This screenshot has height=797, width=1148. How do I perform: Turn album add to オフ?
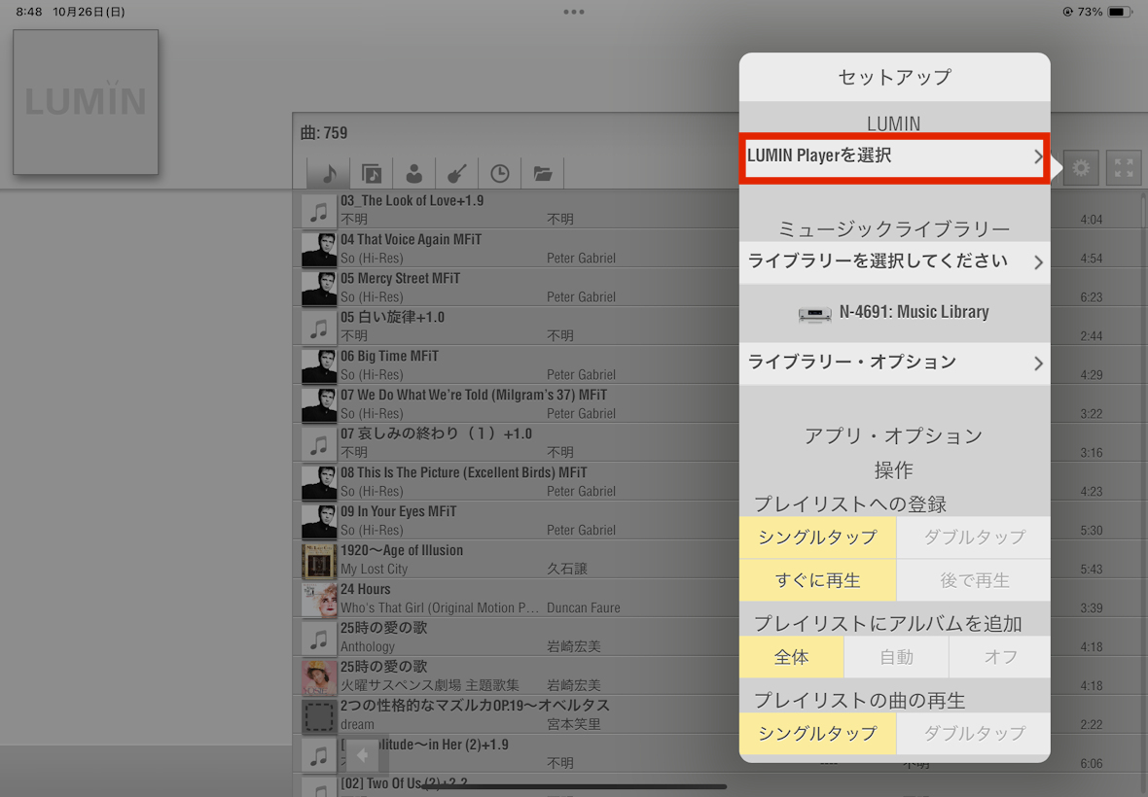click(x=1000, y=657)
